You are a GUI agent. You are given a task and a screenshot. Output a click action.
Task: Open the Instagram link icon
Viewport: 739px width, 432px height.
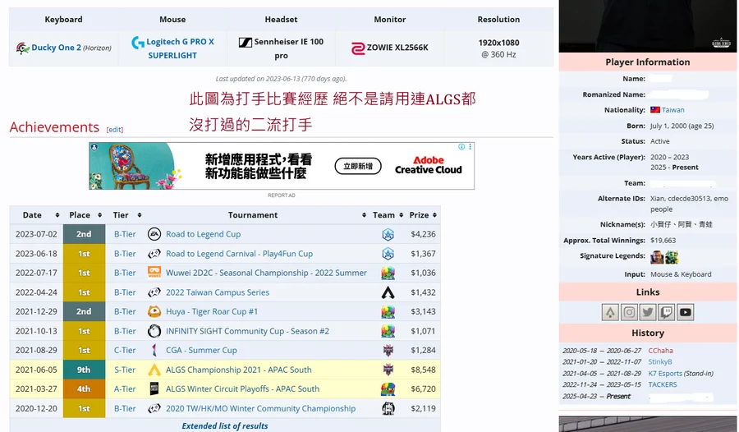click(x=629, y=312)
